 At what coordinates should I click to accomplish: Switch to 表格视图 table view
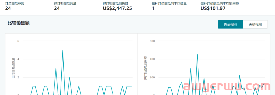point(255,25)
